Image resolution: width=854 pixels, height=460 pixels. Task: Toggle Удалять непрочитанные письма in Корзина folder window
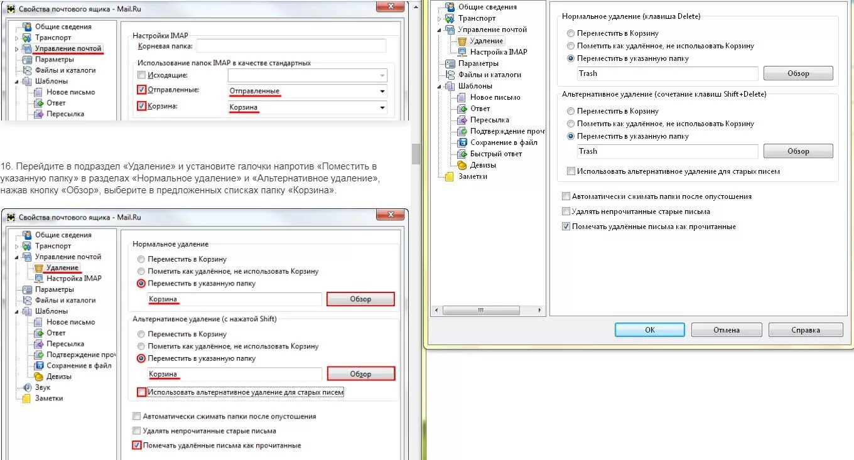point(136,431)
